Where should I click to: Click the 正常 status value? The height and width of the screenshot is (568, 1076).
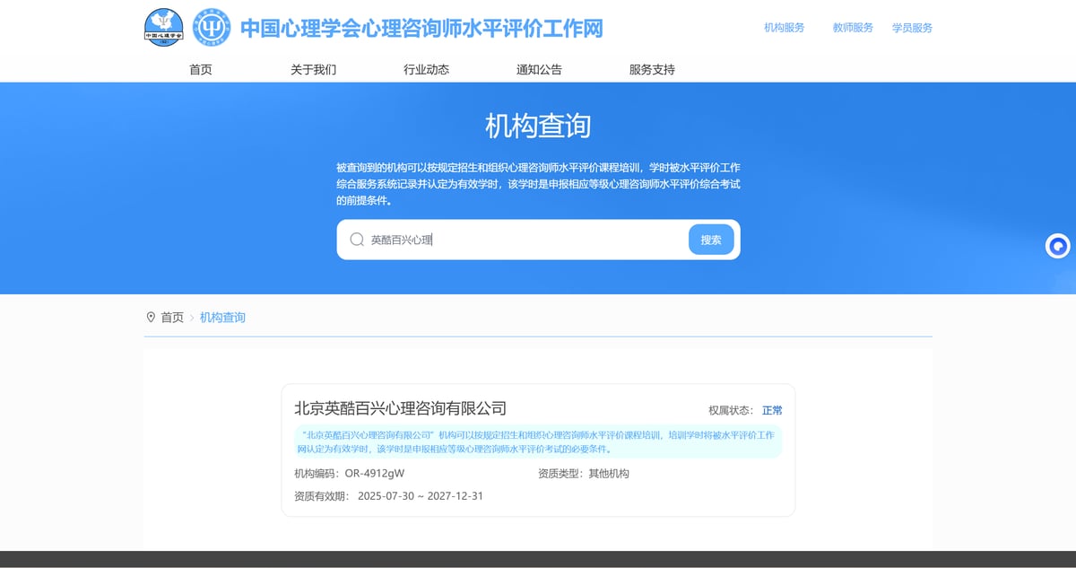(772, 410)
